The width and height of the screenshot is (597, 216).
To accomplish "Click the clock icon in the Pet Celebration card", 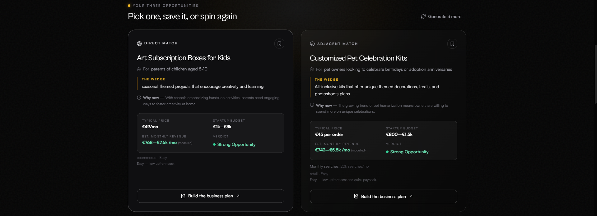I will point(312,105).
